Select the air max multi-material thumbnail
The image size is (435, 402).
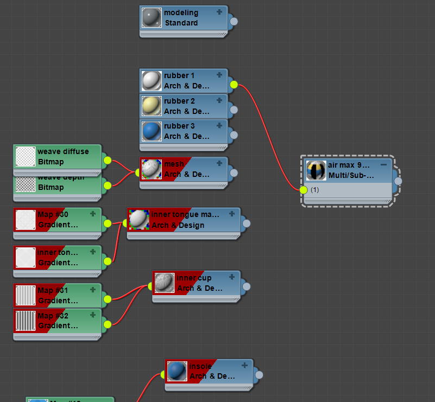pos(316,170)
